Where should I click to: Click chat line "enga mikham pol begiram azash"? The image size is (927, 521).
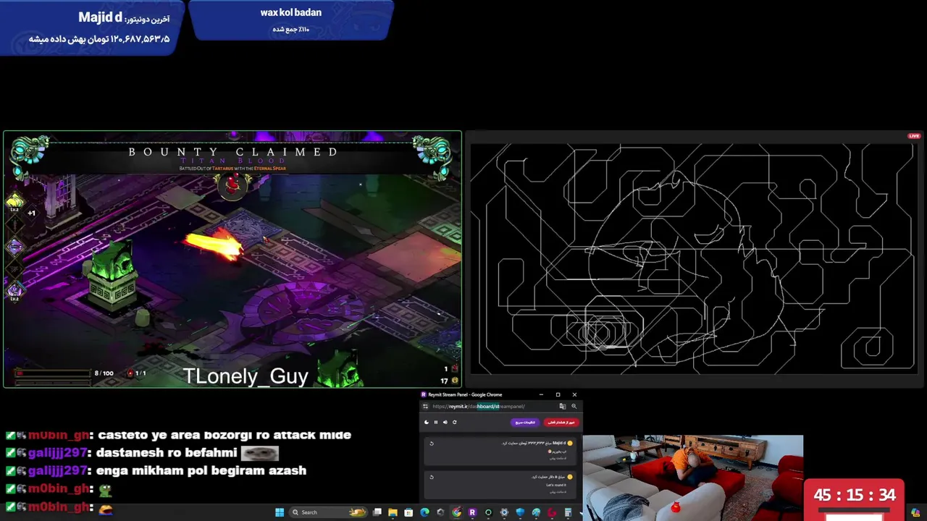tap(201, 470)
